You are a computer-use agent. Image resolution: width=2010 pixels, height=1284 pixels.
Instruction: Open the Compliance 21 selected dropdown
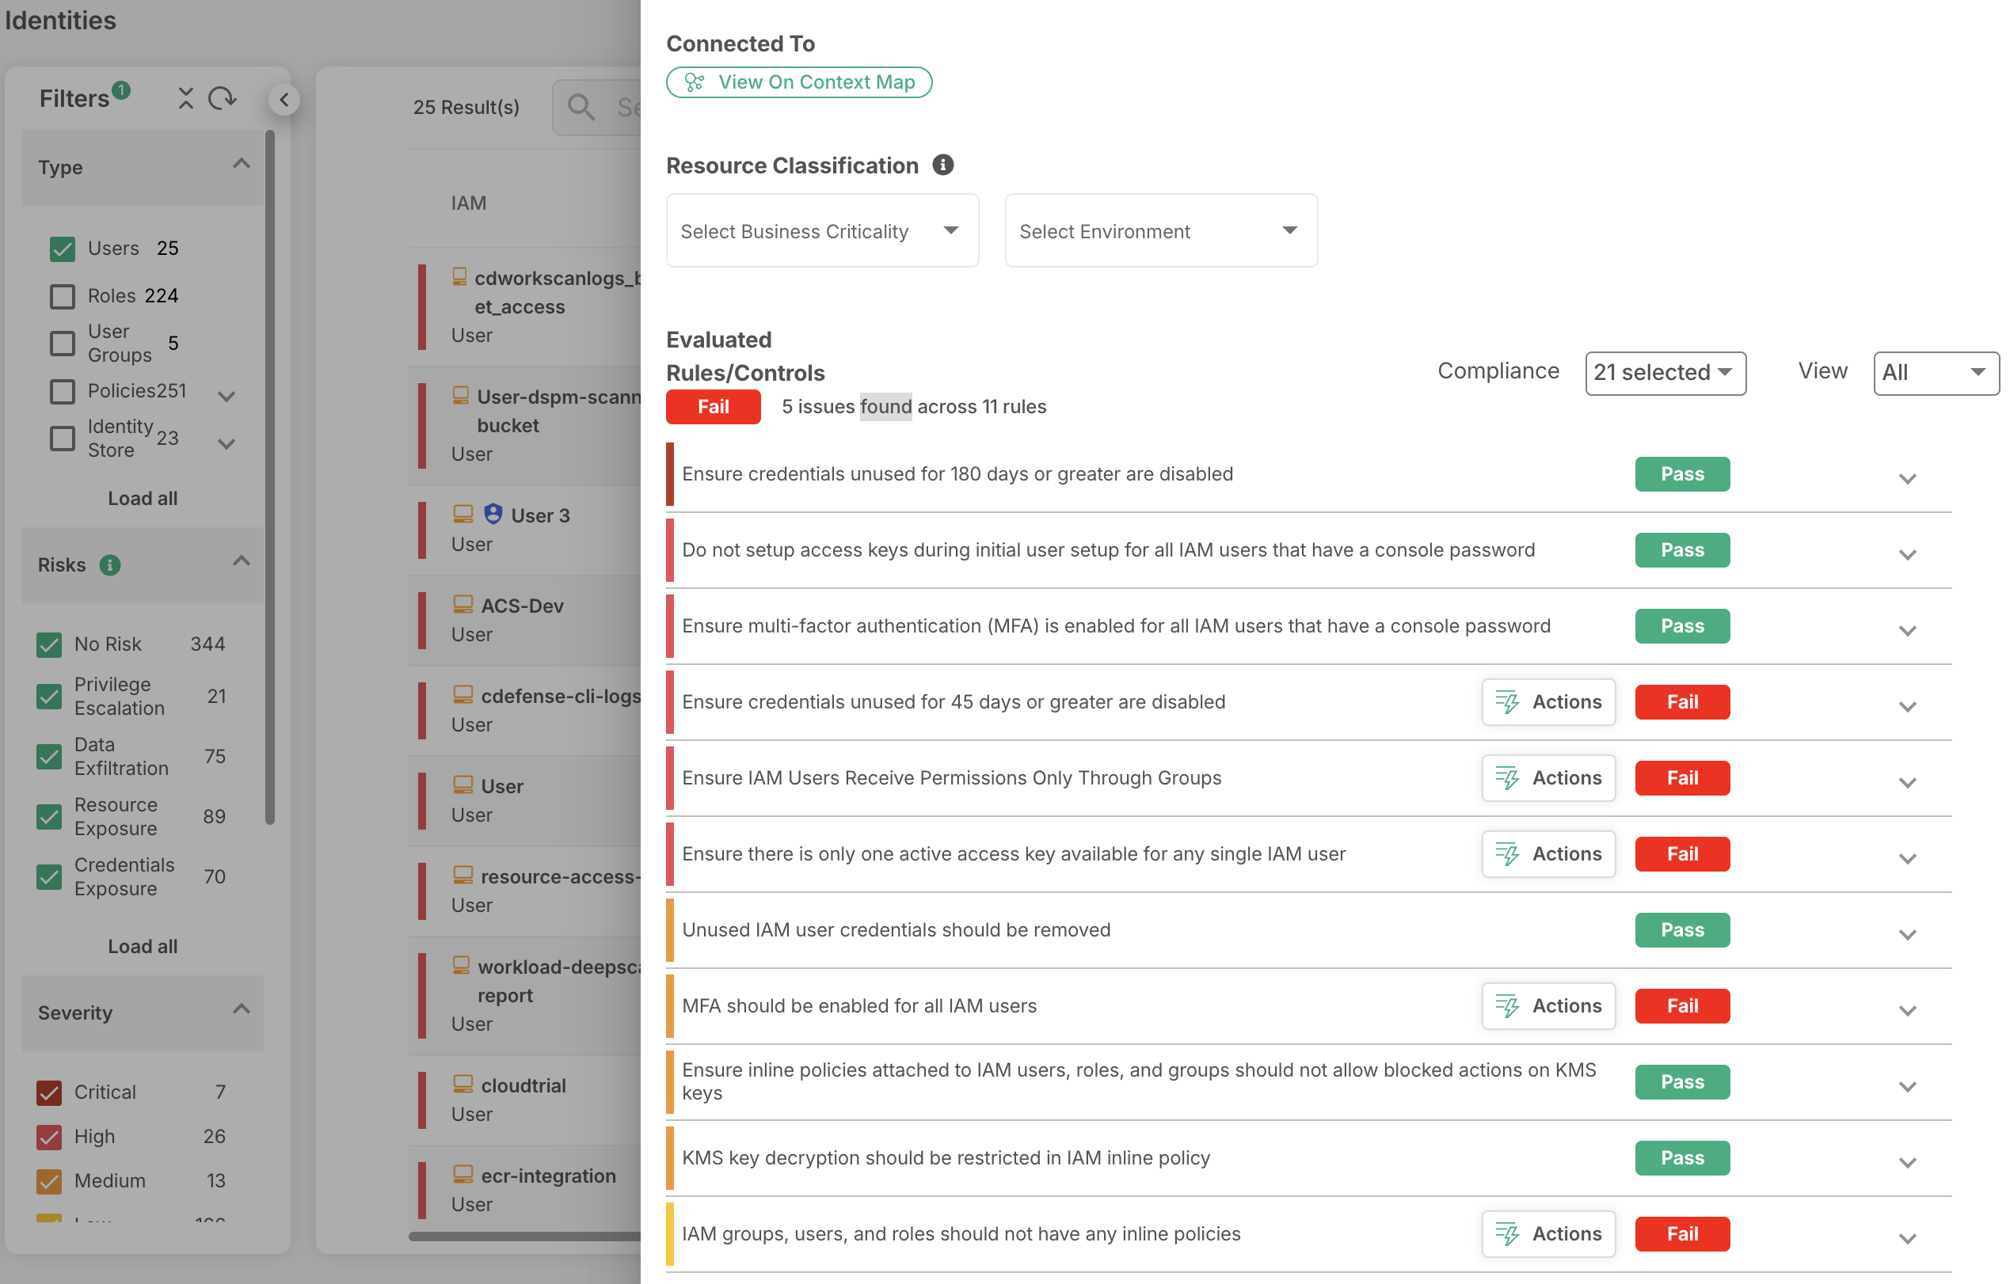[1665, 373]
